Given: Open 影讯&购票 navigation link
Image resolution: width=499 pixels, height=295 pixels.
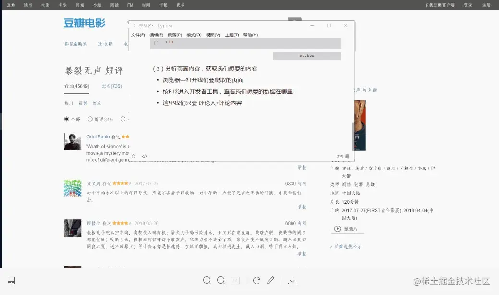Looking at the screenshot, I should [x=76, y=44].
